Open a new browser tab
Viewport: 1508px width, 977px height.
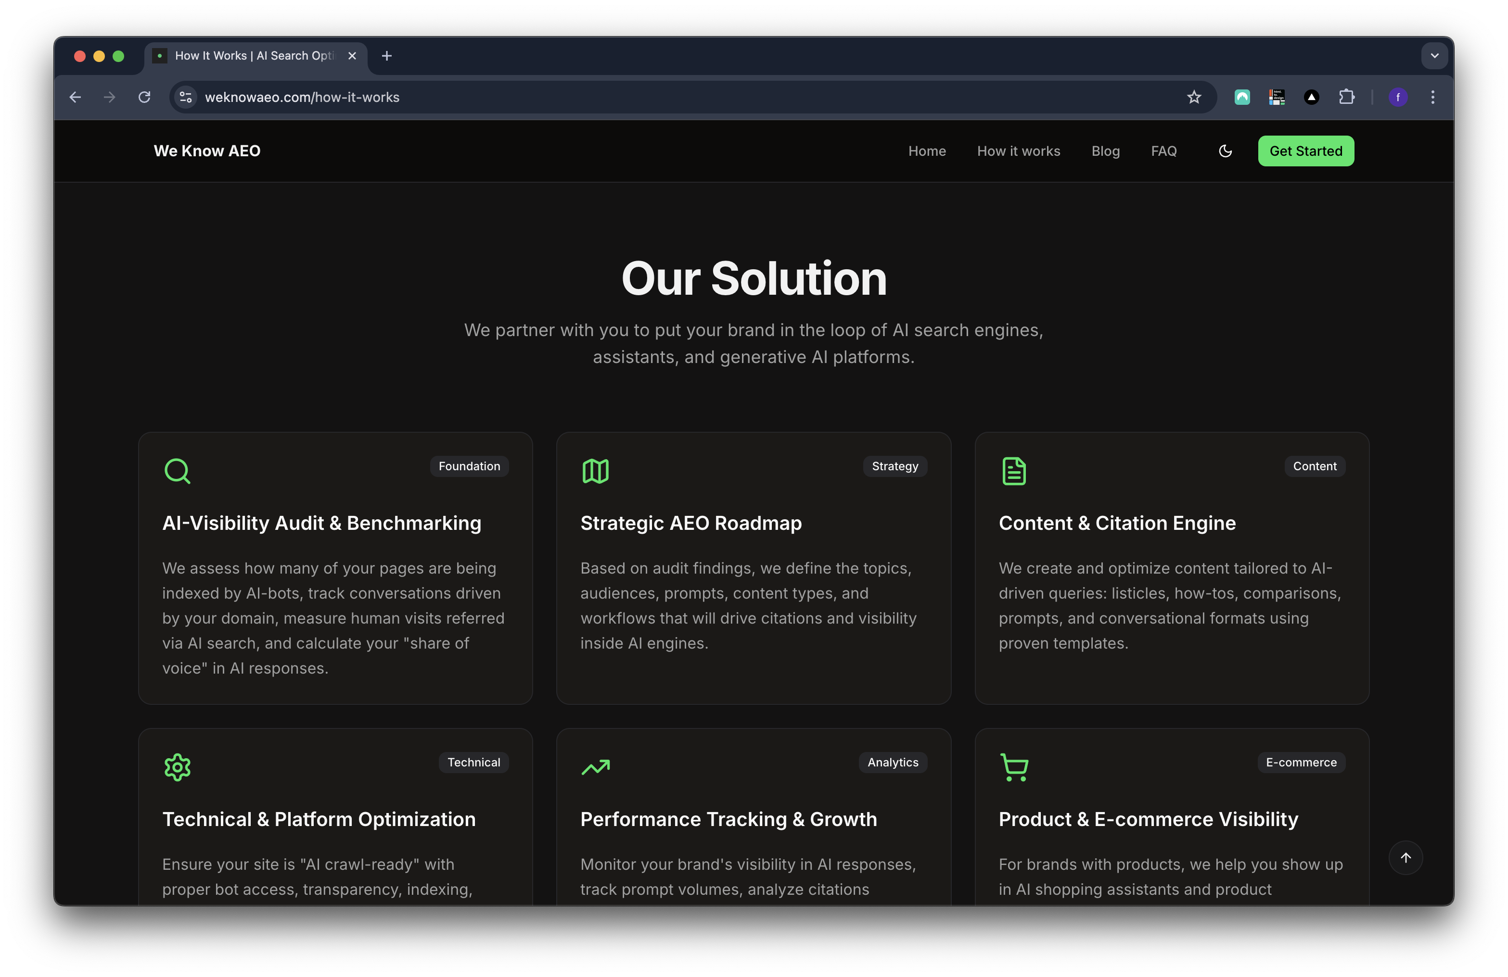(x=386, y=56)
